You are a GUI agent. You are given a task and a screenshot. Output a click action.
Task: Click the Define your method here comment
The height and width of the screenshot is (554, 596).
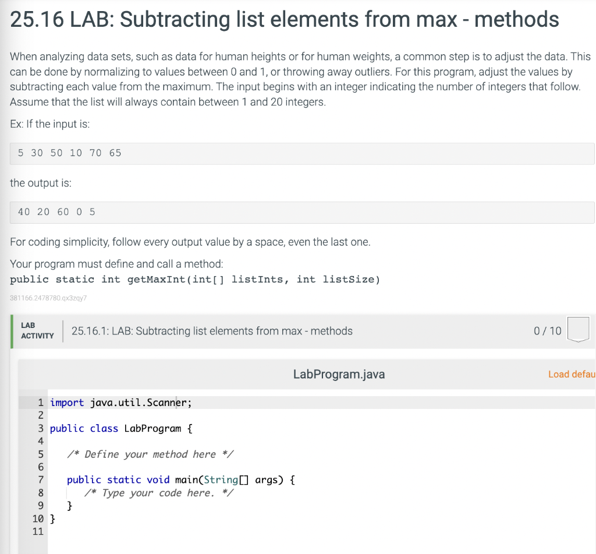pos(150,454)
